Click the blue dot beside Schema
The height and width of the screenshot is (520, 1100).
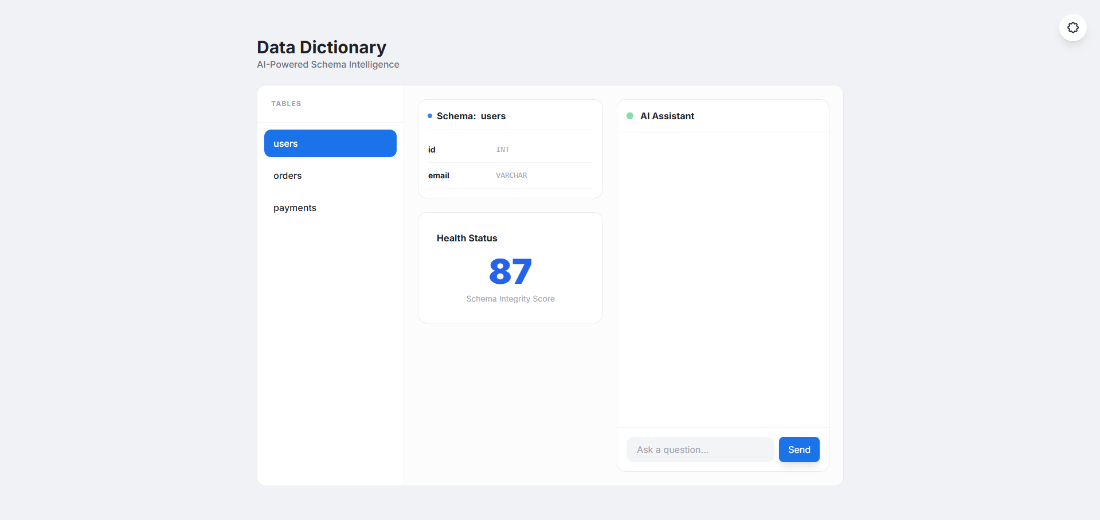(x=430, y=116)
